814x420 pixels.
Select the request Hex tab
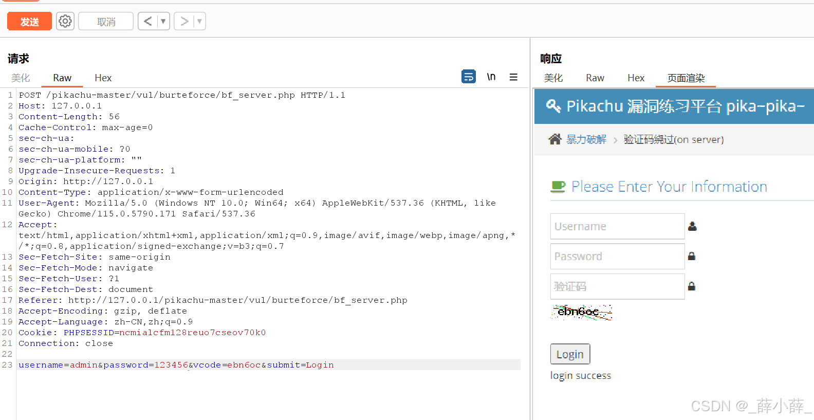(x=103, y=78)
